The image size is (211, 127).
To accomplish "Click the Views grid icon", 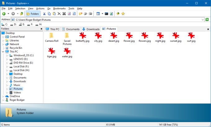I will (98, 14).
